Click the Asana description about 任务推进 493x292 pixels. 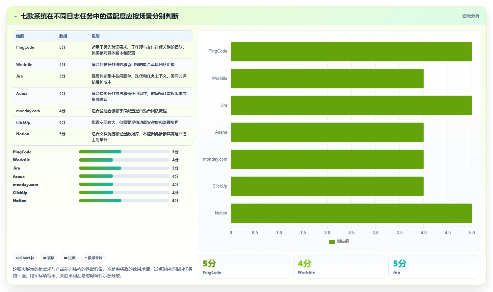tap(139, 97)
